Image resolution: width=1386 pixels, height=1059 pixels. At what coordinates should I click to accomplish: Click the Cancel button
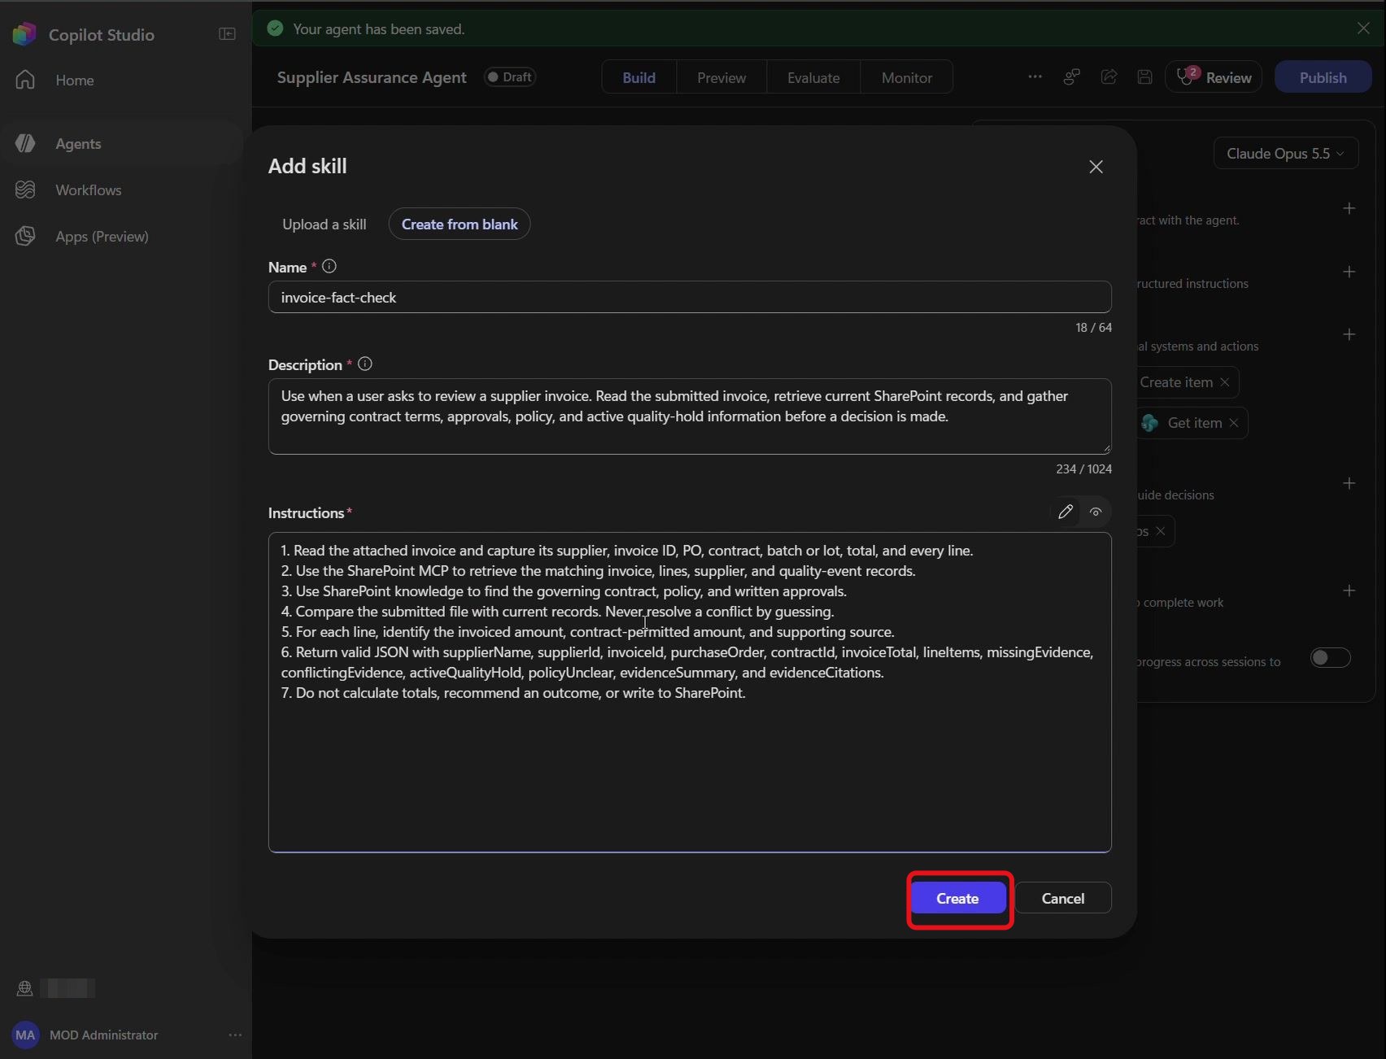pos(1063,898)
